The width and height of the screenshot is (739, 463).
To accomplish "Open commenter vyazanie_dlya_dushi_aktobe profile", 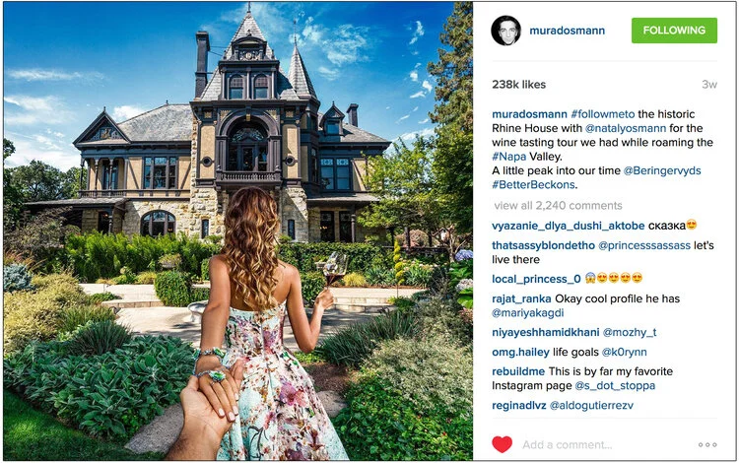I will 568,226.
